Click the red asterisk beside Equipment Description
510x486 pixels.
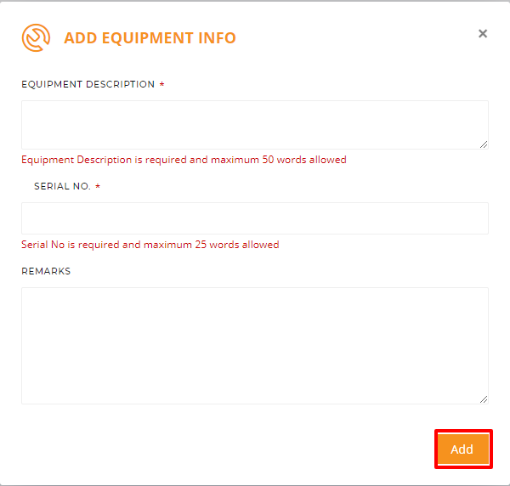(x=161, y=84)
